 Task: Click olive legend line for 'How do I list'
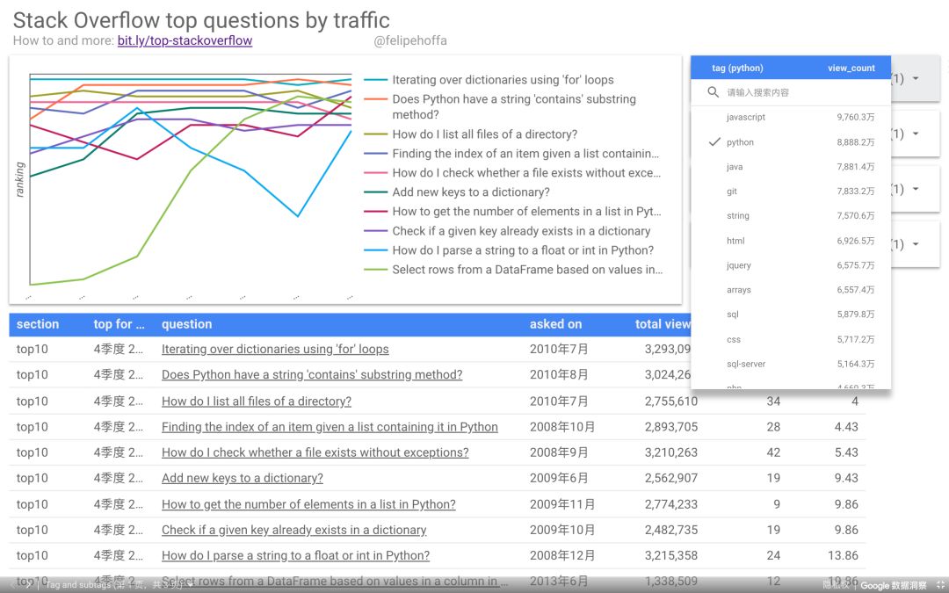pos(375,134)
